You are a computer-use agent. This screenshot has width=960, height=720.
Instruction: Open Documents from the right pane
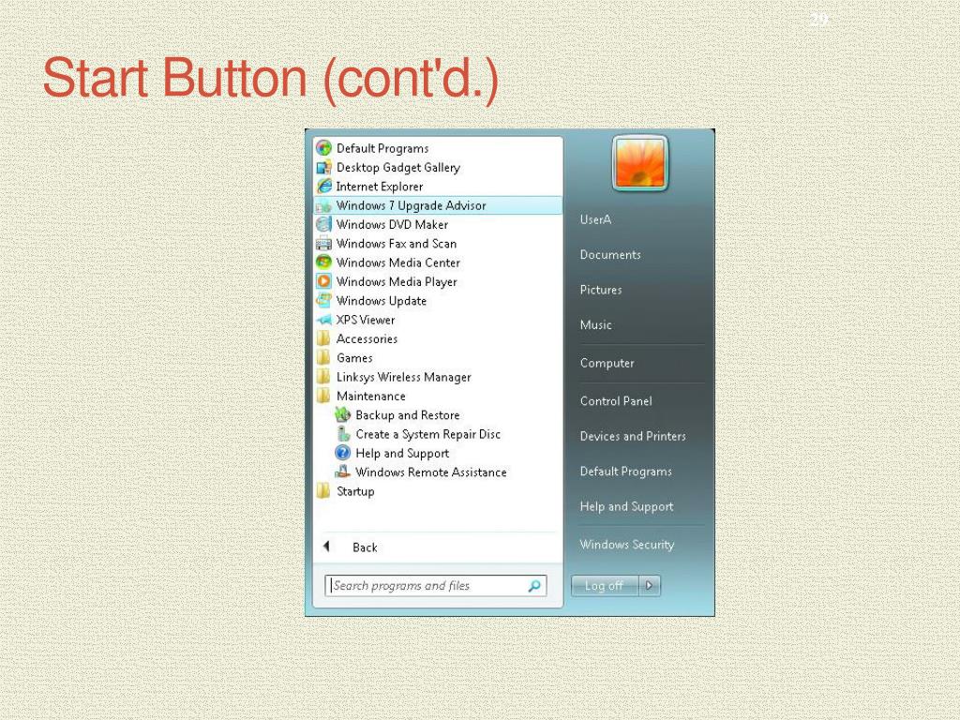pos(610,255)
